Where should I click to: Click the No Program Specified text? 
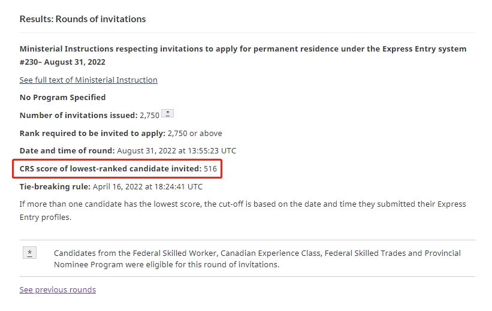[62, 97]
